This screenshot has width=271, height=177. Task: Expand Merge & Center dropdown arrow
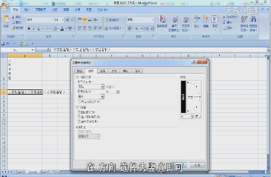pyautogui.click(x=123, y=28)
